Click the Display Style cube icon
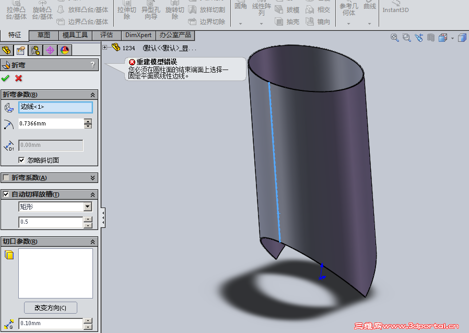This screenshot has height=333, width=469. 462,38
